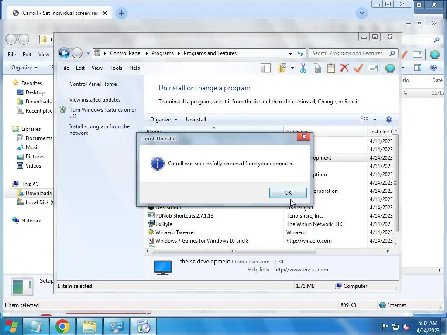
Task: Open the File menu in Control Panel
Action: [x=65, y=68]
